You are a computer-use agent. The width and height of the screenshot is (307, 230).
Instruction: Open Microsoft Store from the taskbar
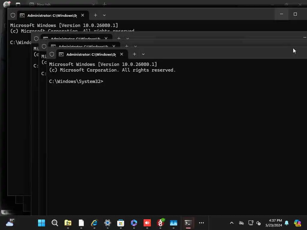[x=121, y=223]
